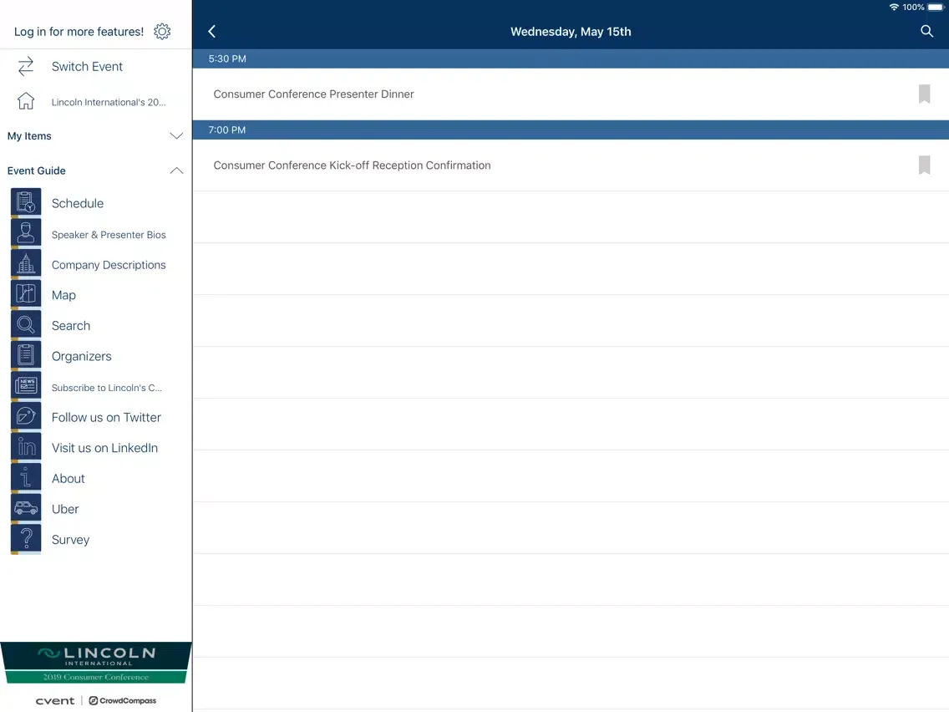
Task: Click the Organizers list icon
Action: (x=26, y=355)
